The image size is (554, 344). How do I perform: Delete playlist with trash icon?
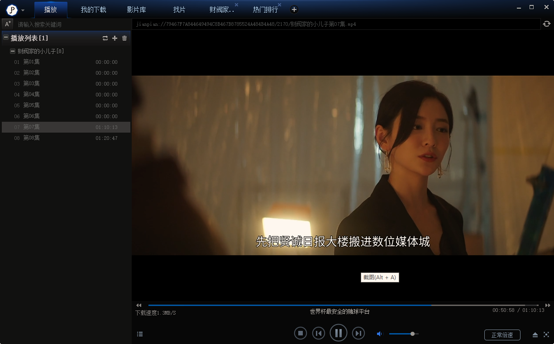(x=124, y=38)
